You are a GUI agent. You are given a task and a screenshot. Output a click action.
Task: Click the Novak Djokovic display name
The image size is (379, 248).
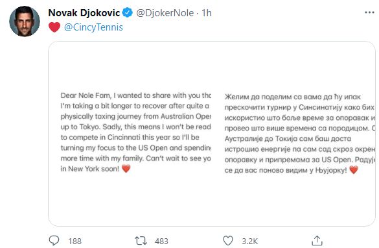tap(84, 13)
